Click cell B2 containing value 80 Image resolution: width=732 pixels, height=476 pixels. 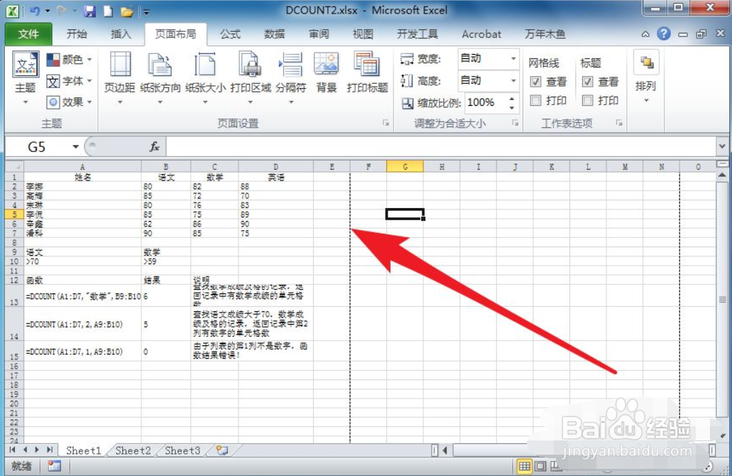pos(166,186)
